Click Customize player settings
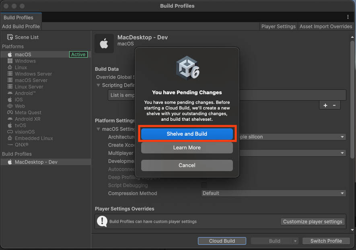 [313, 221]
